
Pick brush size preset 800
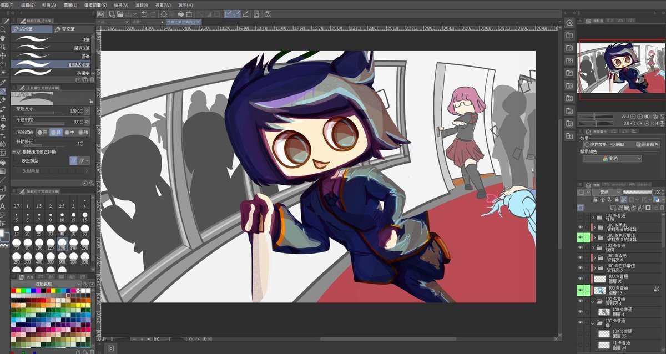[x=84, y=259]
